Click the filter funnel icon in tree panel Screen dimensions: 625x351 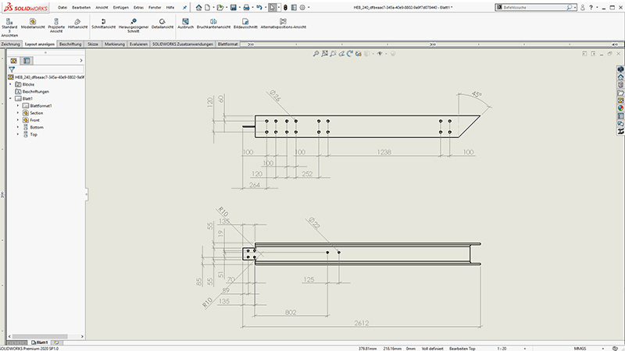[x=12, y=69]
